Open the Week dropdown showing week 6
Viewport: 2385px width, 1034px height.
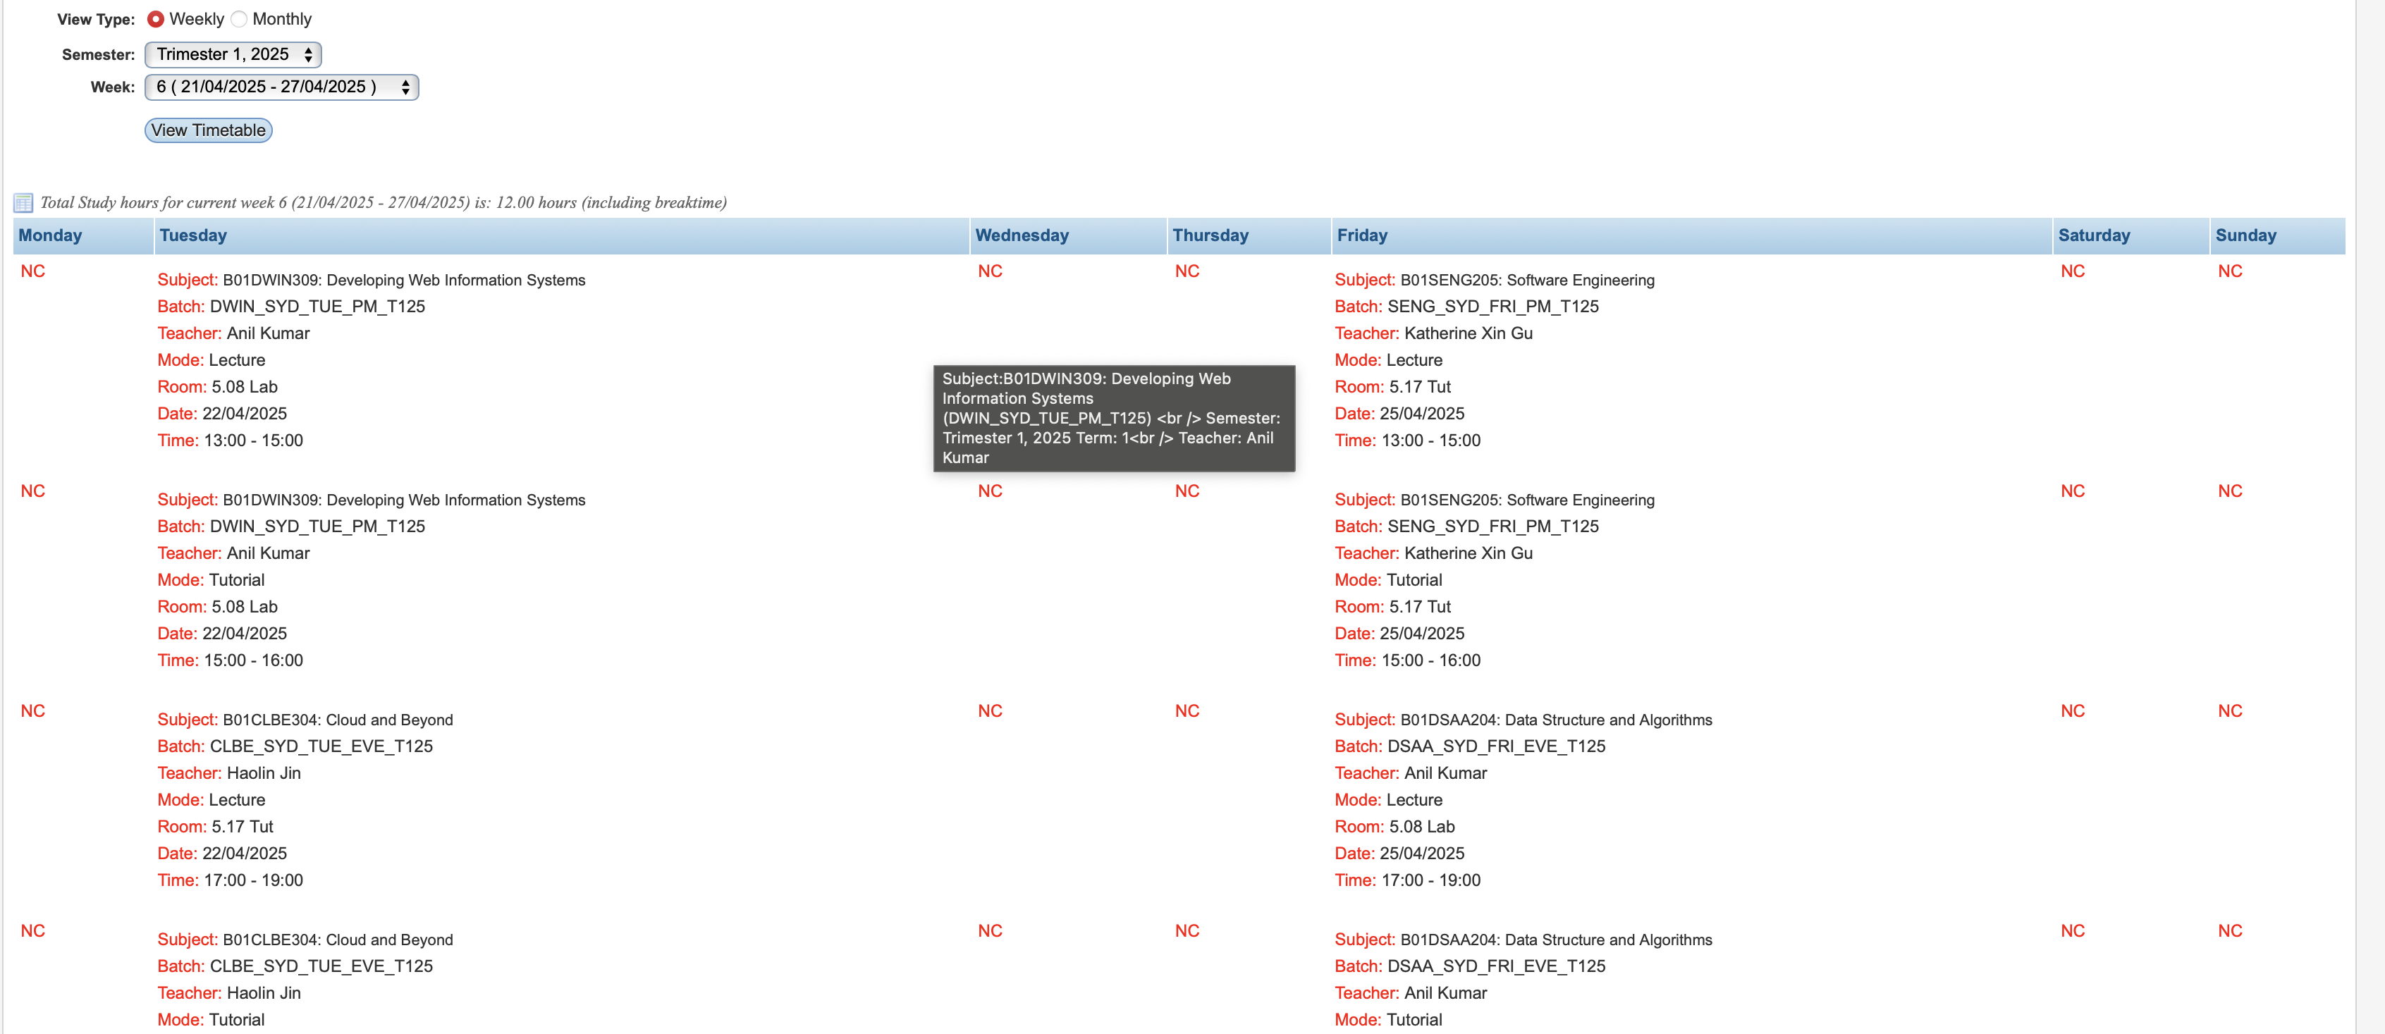click(281, 87)
